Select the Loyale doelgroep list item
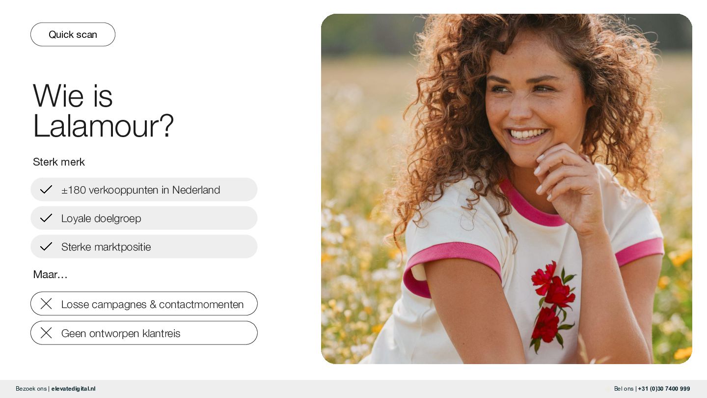 click(144, 218)
